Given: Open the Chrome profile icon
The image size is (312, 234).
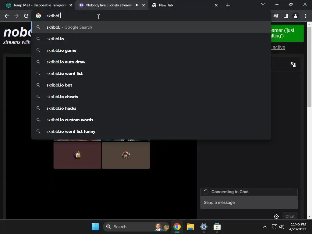Looking at the screenshot, I should (296, 16).
